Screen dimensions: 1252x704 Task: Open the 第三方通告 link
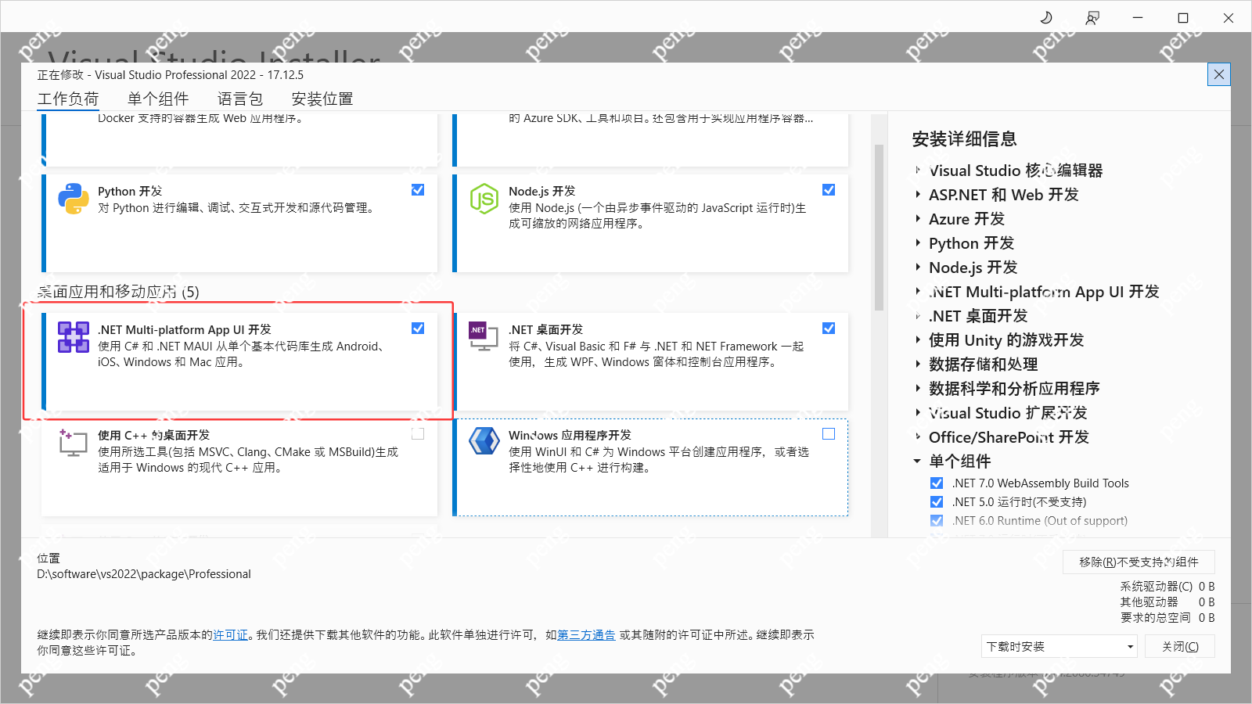[x=586, y=635]
